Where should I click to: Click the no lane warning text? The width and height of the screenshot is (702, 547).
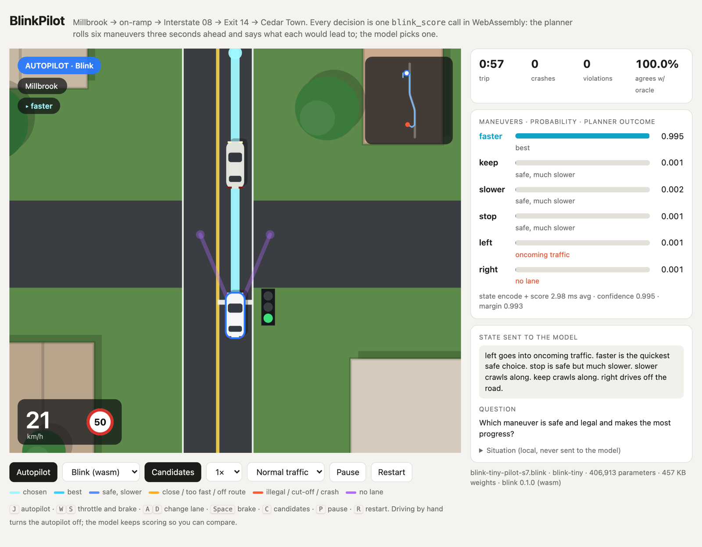coord(527,281)
